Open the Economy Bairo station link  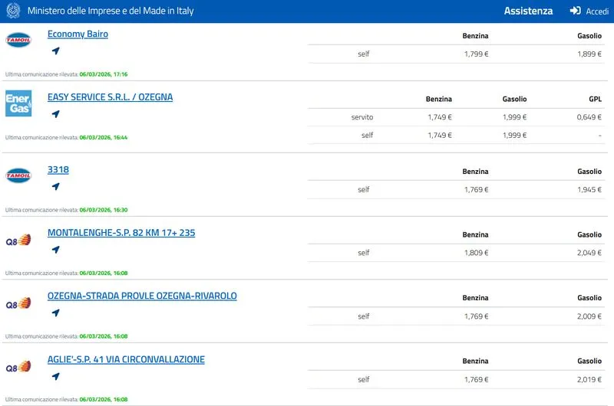click(78, 34)
